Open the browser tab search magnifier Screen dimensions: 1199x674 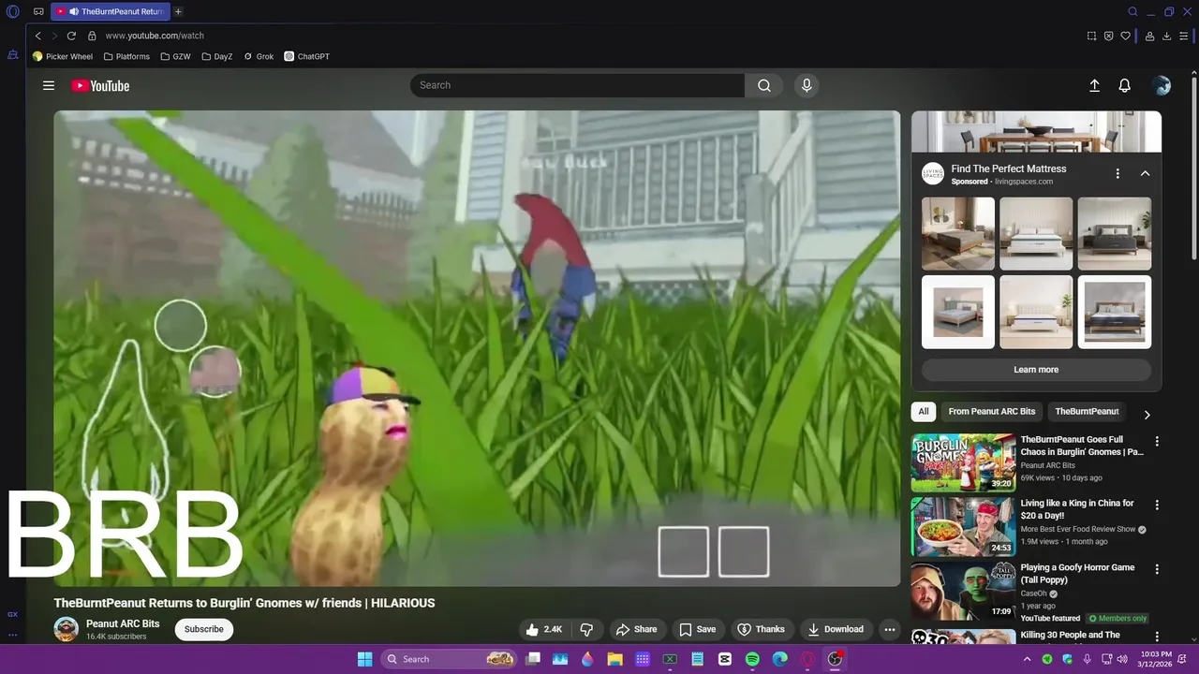pyautogui.click(x=1132, y=12)
